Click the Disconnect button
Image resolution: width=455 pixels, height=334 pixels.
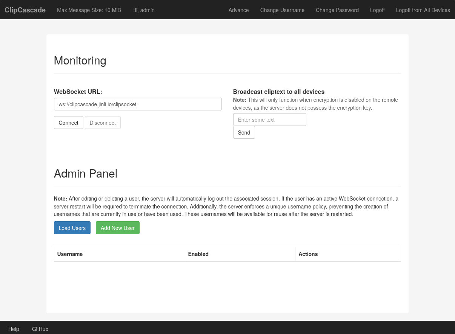tap(103, 123)
